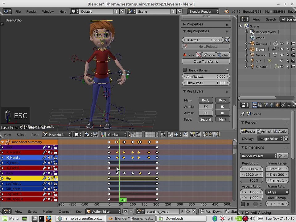Click the copy pose icon
This screenshot has height=222, width=296.
click(205, 135)
